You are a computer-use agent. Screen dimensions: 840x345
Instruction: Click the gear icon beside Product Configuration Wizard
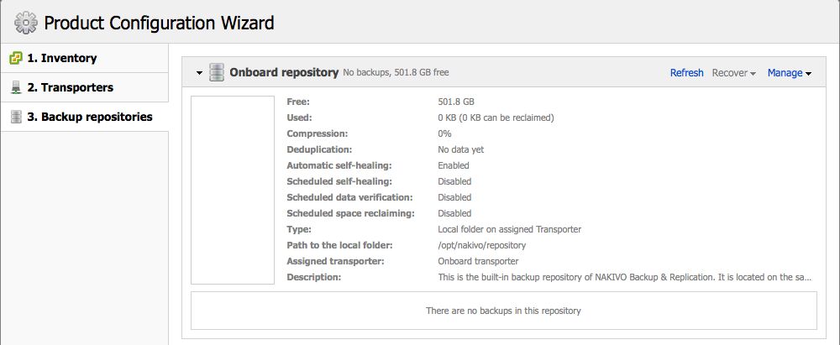tap(26, 23)
